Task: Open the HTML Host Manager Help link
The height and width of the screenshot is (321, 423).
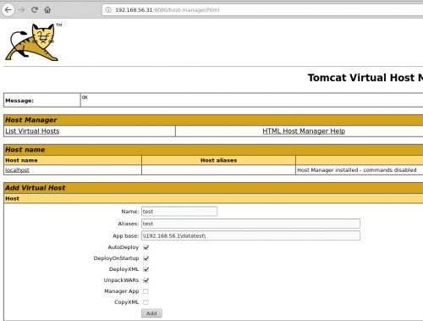Action: click(304, 131)
